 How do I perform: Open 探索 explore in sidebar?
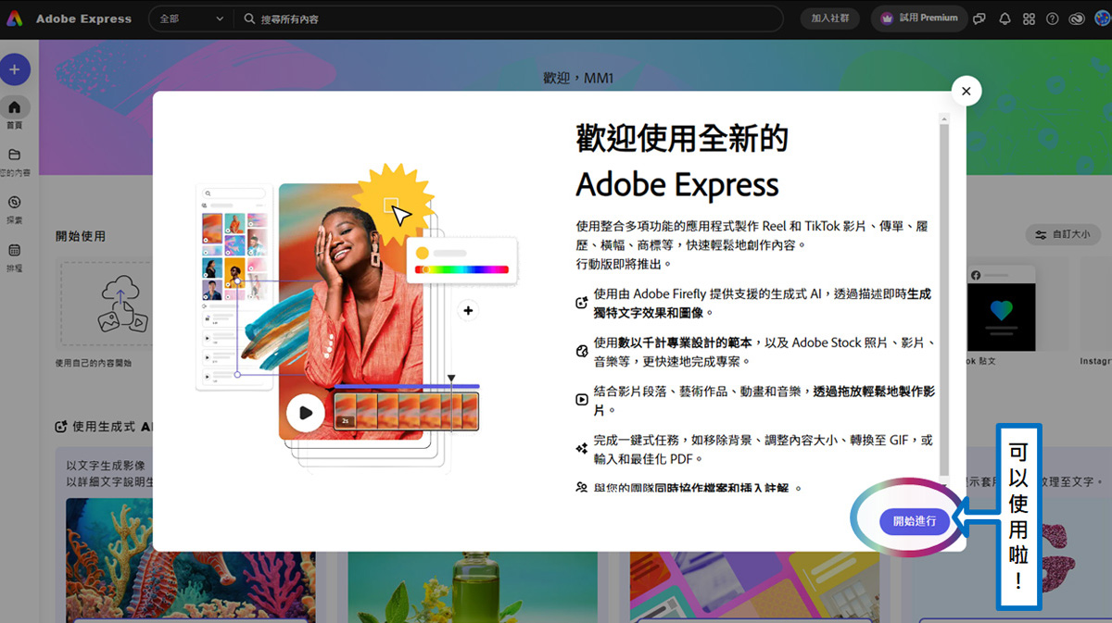pos(15,209)
